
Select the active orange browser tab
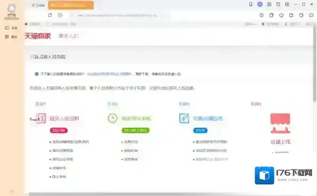tap(71, 5)
